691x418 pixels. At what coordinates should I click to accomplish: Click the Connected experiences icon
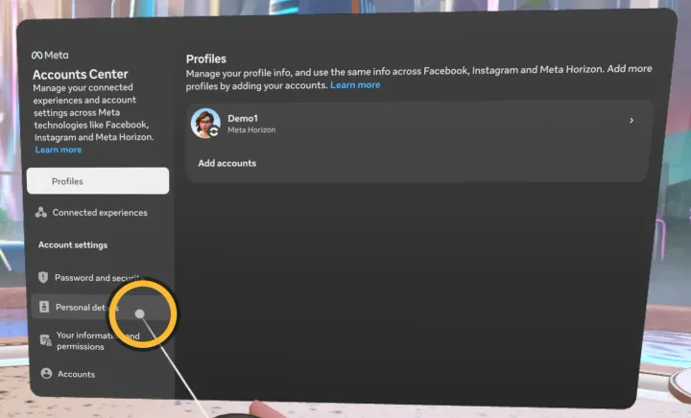(x=41, y=213)
